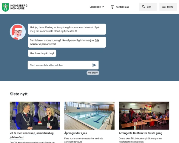Expand the Om chat dropdown

[93, 73]
